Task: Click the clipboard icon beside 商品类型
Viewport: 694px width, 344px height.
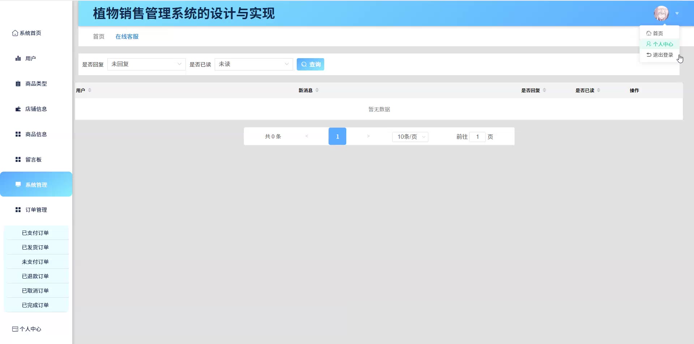Action: click(18, 84)
